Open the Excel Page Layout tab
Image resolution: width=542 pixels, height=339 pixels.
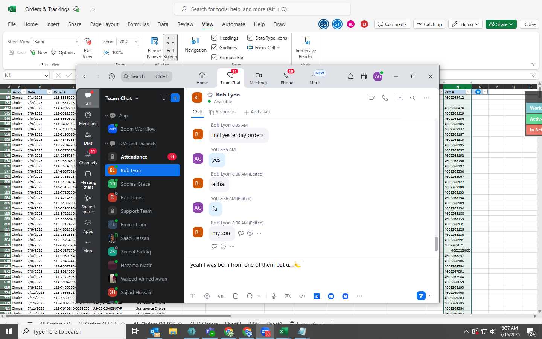point(104,24)
